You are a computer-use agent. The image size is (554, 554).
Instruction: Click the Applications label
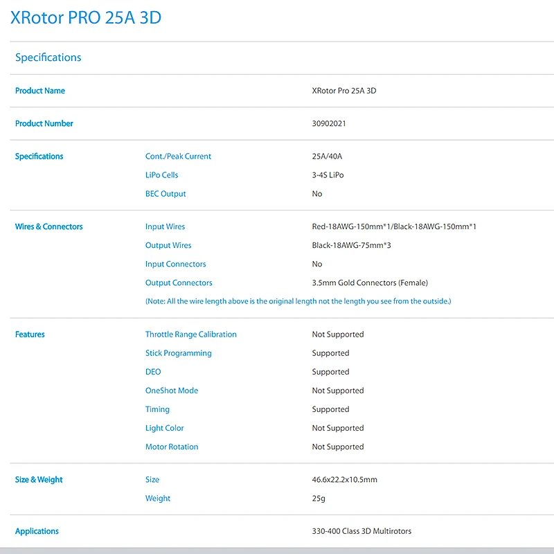pyautogui.click(x=37, y=531)
